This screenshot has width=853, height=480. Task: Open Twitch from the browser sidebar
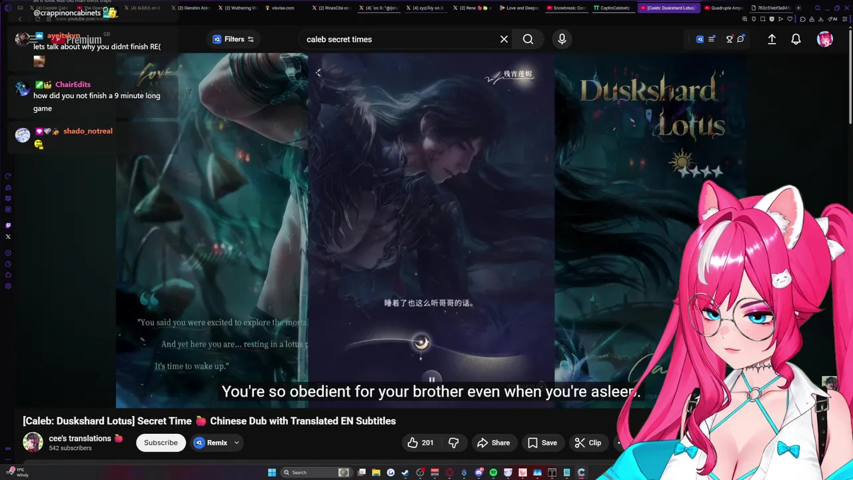(x=8, y=225)
